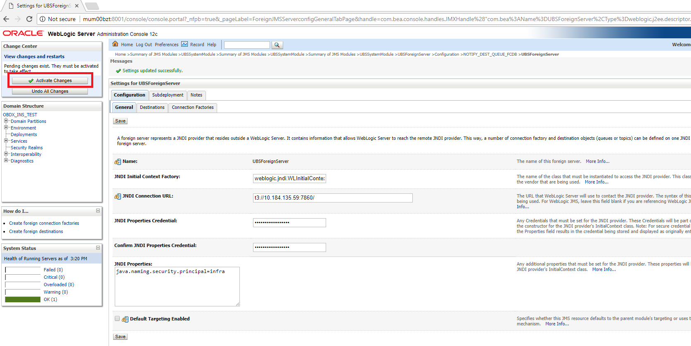Click NOTIFY_DEST_QUEUE_FCDB breadcrumb link

(490, 54)
